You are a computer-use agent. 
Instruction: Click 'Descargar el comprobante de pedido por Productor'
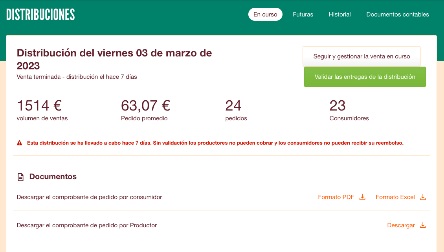(x=87, y=225)
